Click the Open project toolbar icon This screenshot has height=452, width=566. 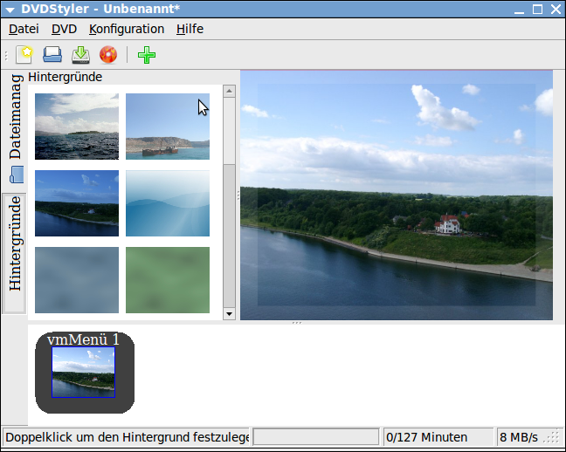coord(52,55)
